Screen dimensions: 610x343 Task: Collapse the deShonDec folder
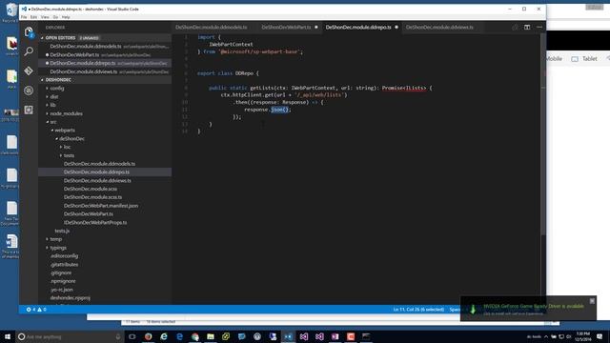pyautogui.click(x=71, y=139)
